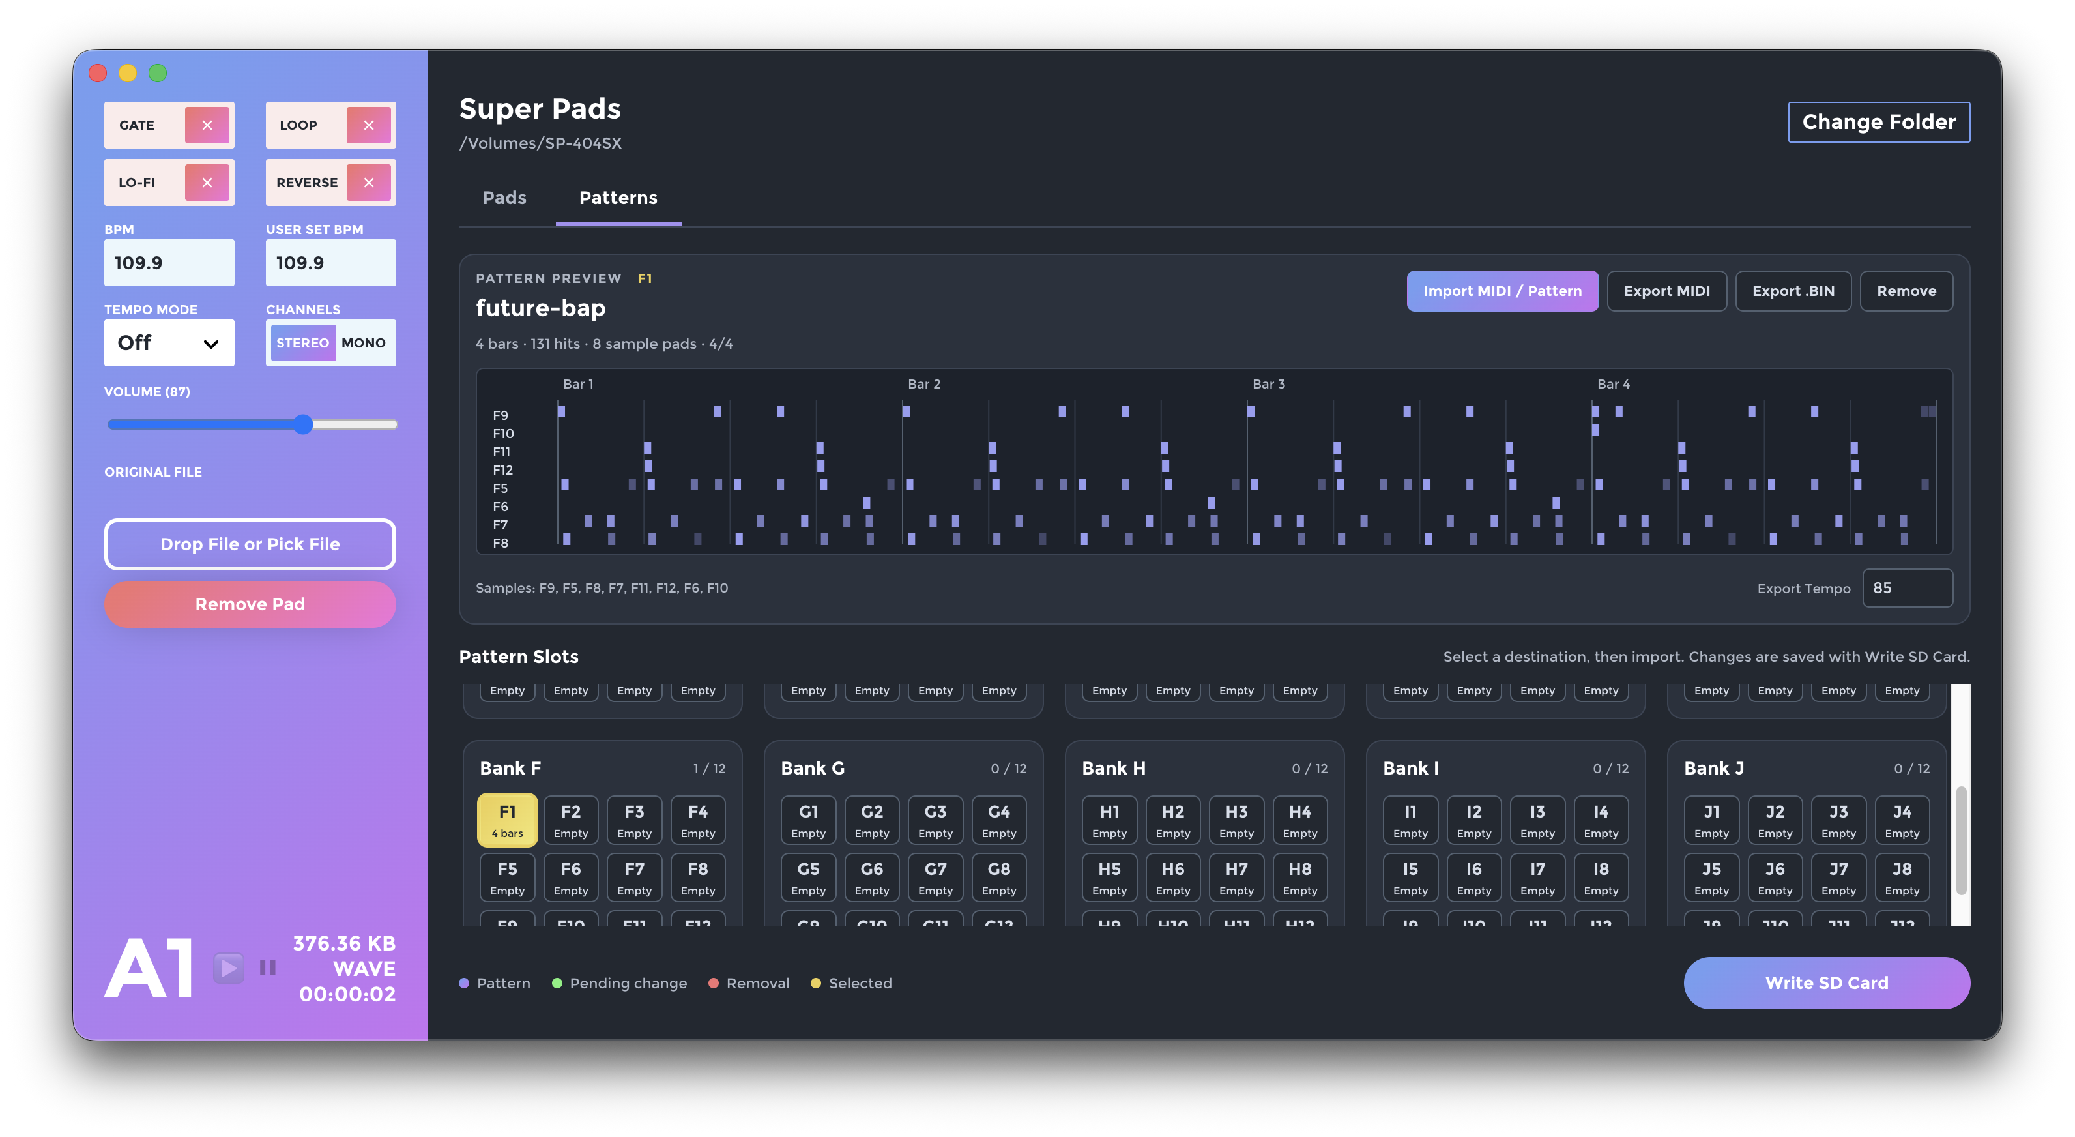Click the Export MIDI button
This screenshot has width=2075, height=1137.
(x=1666, y=291)
